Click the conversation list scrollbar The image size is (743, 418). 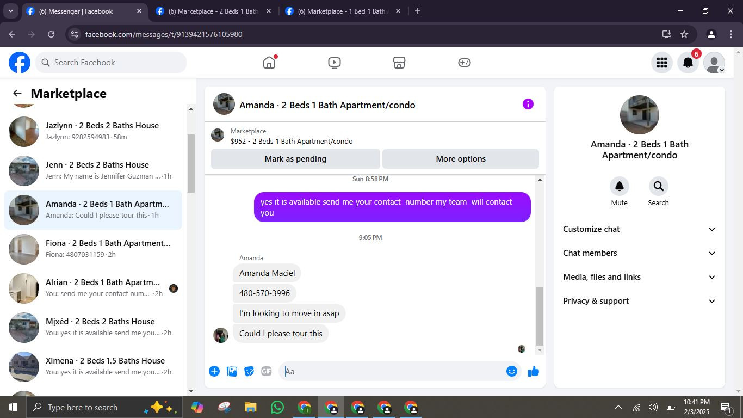(191, 163)
